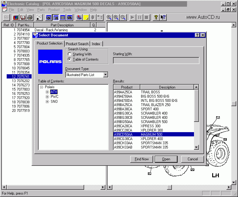Image resolution: width=238 pixels, height=197 pixels.
Task: Click parts list horizontal scroll right arrow
Action: [x=103, y=187]
